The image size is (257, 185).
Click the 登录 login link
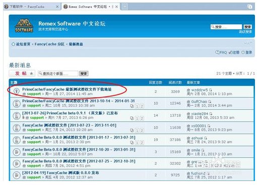(x=247, y=53)
